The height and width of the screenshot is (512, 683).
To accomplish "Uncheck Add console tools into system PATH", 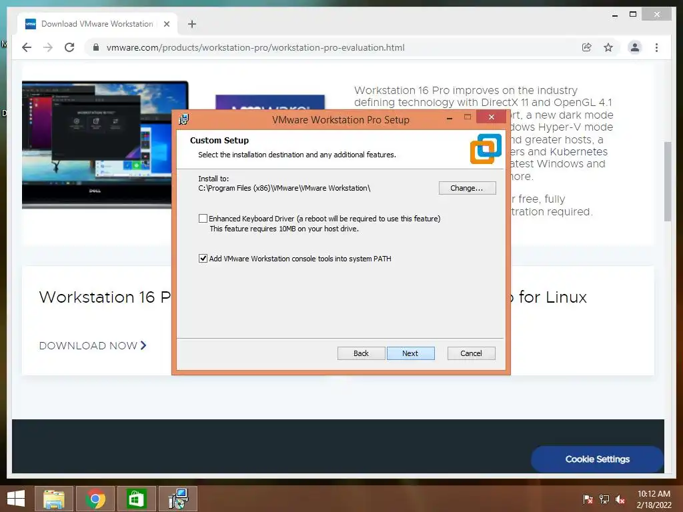I will point(203,259).
